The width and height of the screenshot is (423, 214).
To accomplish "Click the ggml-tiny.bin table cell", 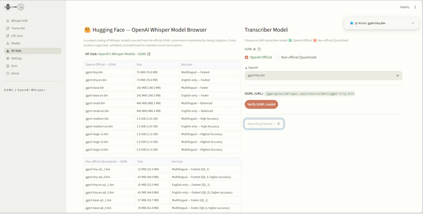I will pyautogui.click(x=109, y=72).
